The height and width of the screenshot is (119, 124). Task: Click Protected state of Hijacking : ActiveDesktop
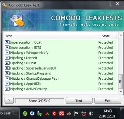[105, 89]
